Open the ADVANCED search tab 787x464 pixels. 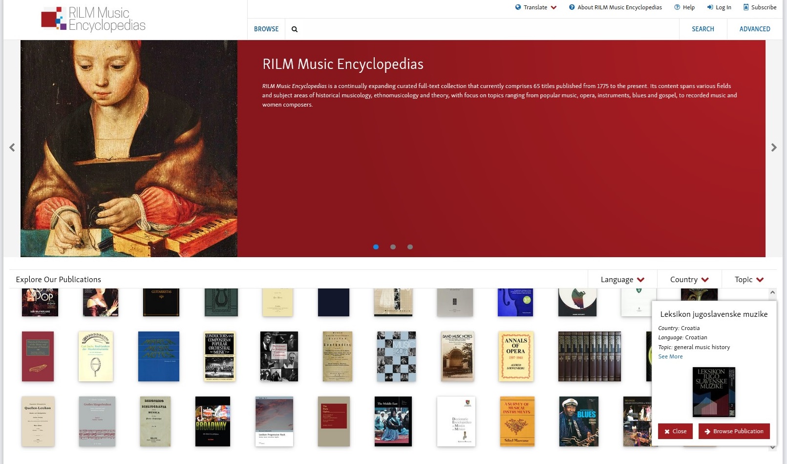(x=755, y=29)
